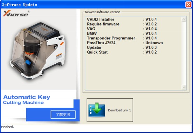Select the Transponder Programmer entry
This screenshot has height=133, width=193.
point(122,38)
